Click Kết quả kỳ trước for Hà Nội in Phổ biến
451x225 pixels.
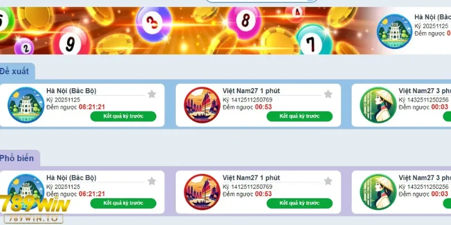click(123, 203)
